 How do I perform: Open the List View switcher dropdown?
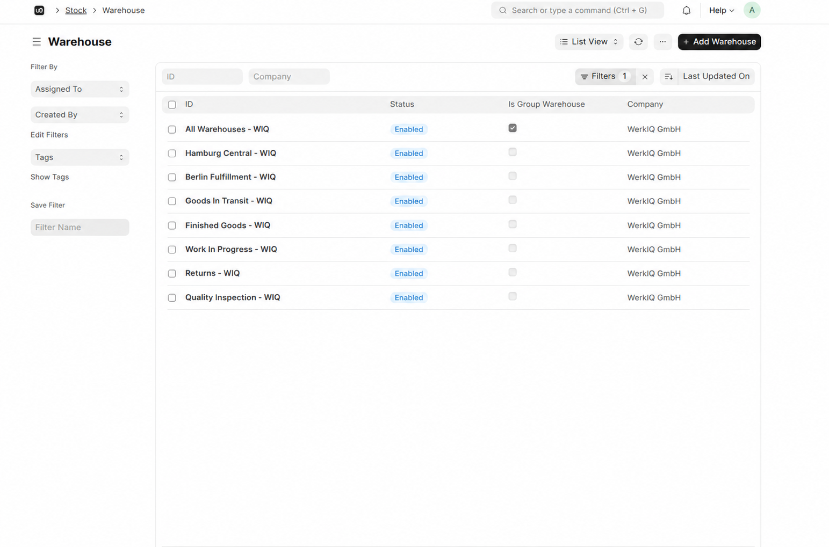[589, 42]
